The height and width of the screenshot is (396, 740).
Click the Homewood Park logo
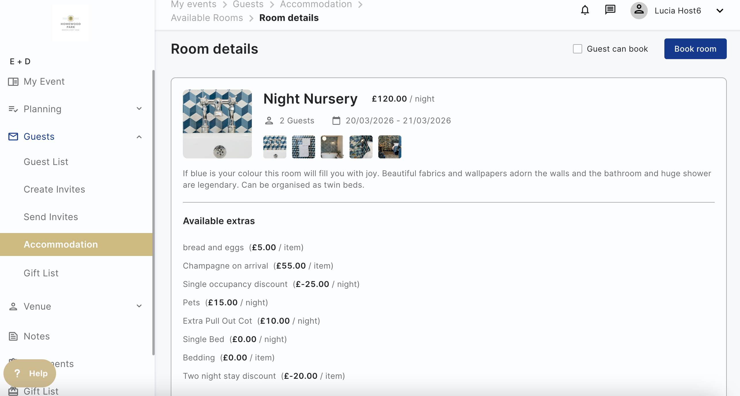(70, 23)
